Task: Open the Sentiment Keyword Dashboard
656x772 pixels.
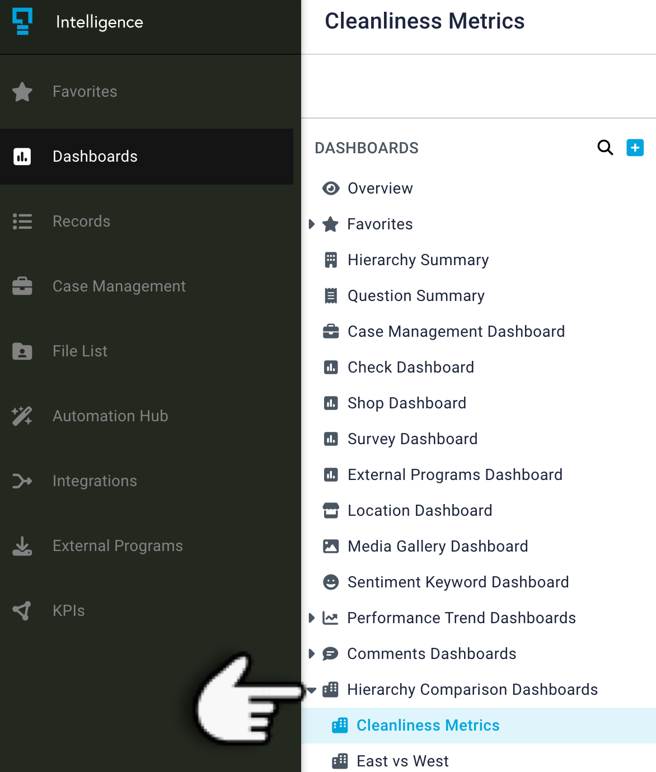Action: [458, 582]
